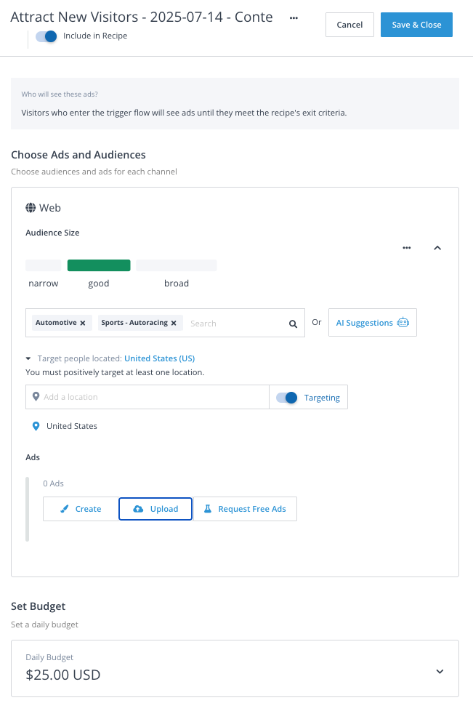Open the Web channel more-options ellipsis
Viewport: 473px width, 711px height.
407,248
